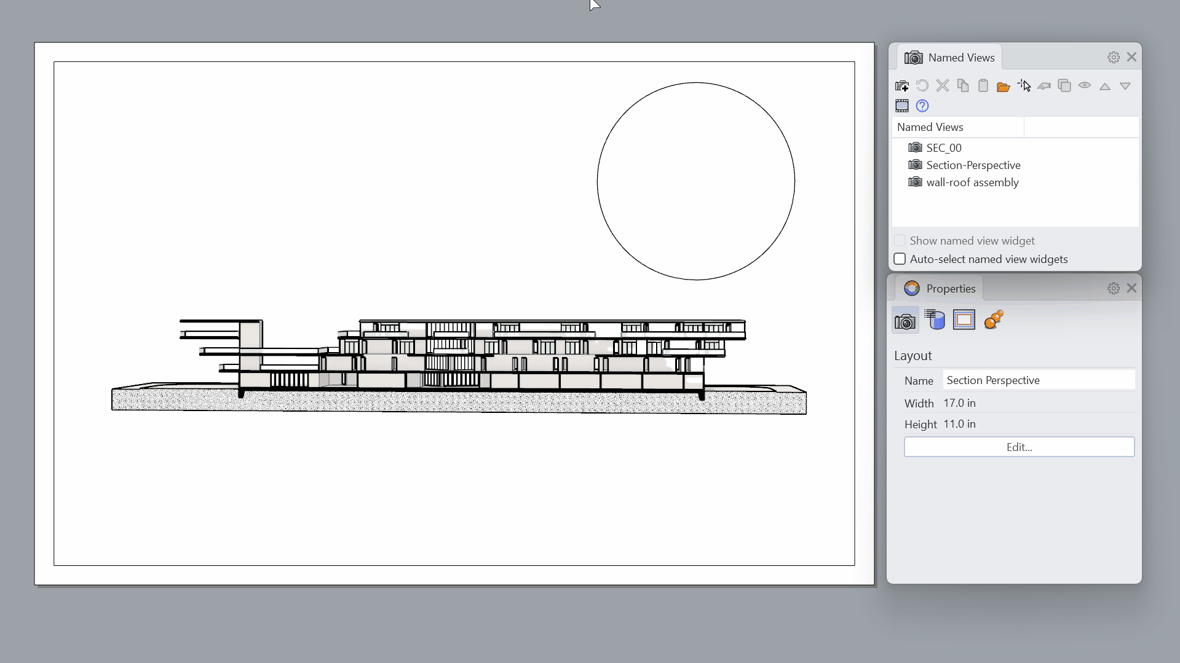
Task: Select the camera view properties icon
Action: 905,320
